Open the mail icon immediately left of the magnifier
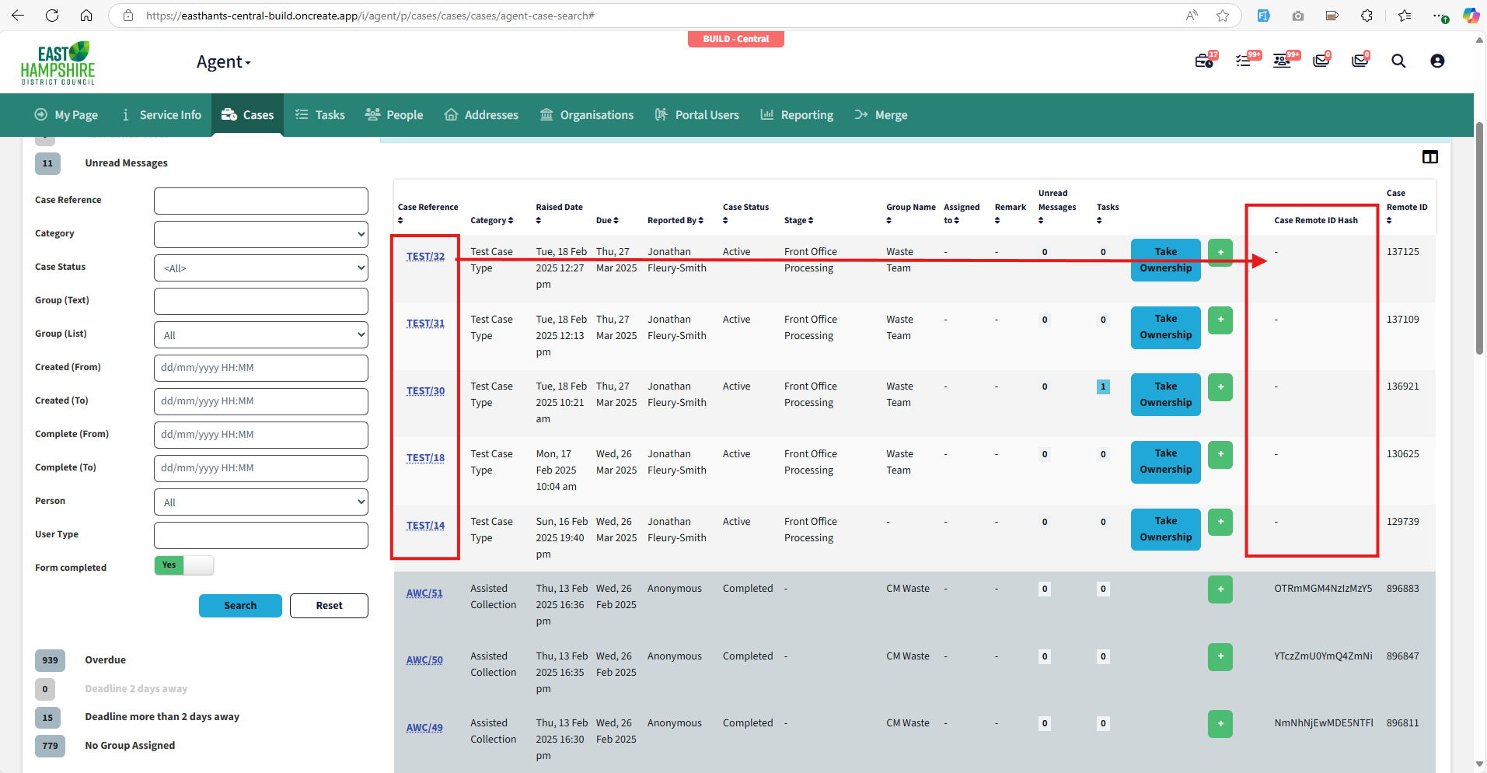Screen dimensions: 1487x773 coord(1360,61)
